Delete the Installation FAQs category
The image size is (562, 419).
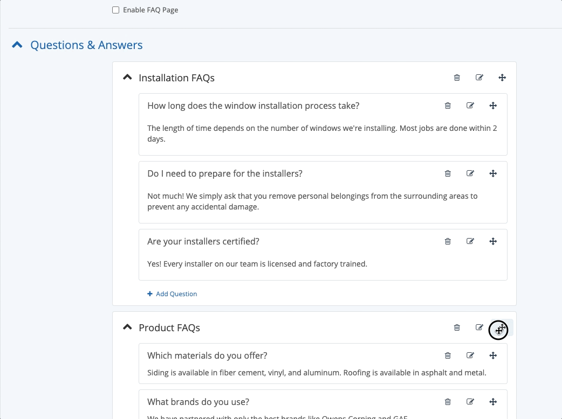[457, 78]
